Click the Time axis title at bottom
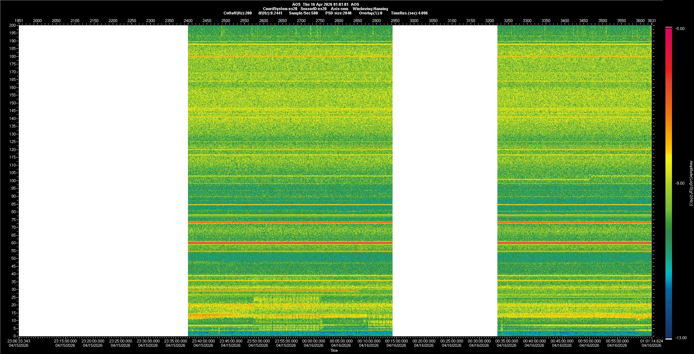The image size is (694, 354). pos(334,350)
